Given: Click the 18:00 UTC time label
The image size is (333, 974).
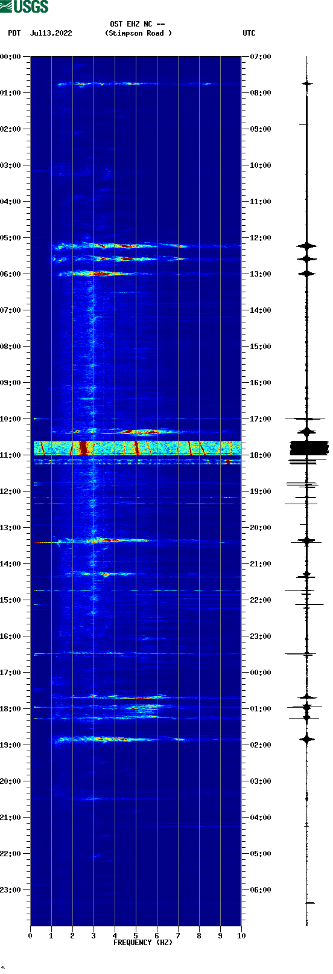Looking at the screenshot, I should click(x=261, y=455).
